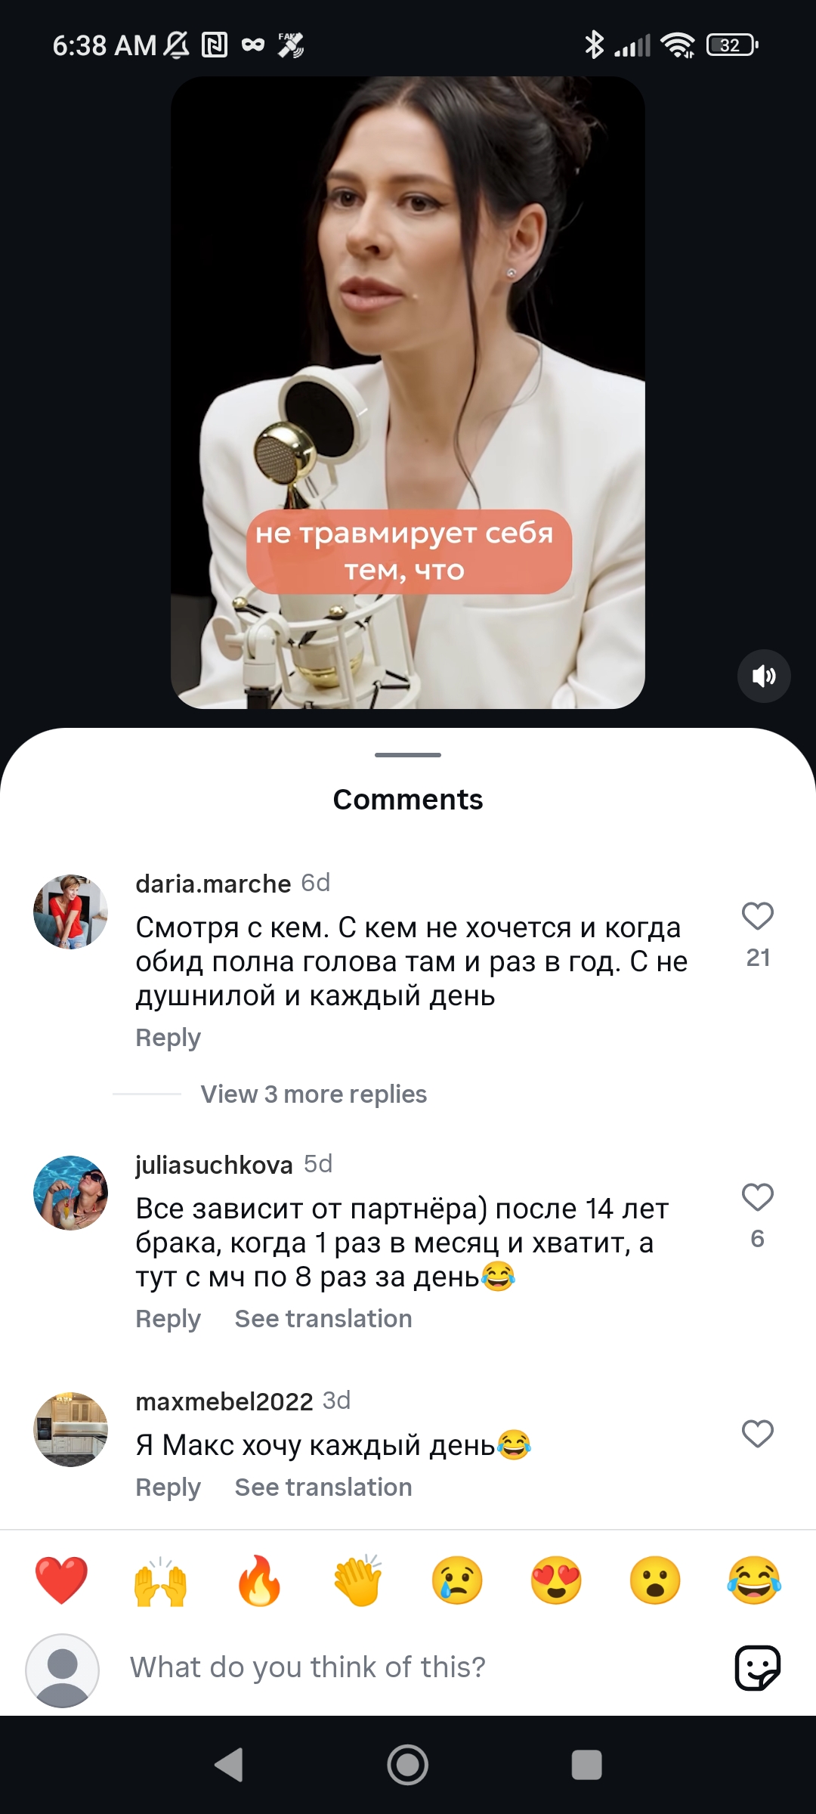Viewport: 816px width, 1814px height.
Task: Reply to daria.marche's comment
Action: point(168,1038)
